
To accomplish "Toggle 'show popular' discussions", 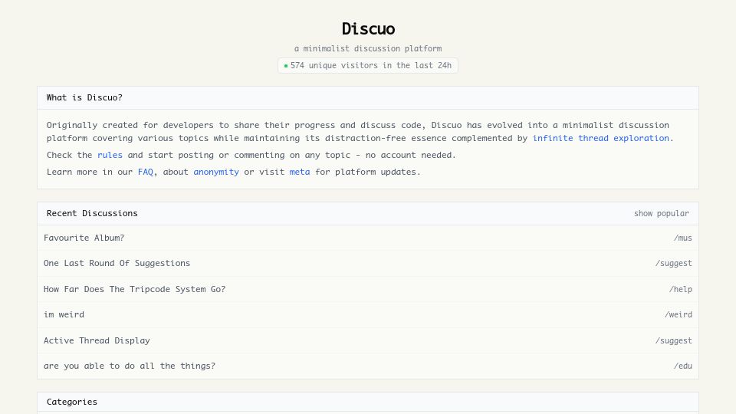I will click(662, 213).
